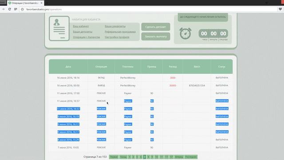Click the red 30000 expense value
This screenshot has height=160, width=284.
[173, 85]
